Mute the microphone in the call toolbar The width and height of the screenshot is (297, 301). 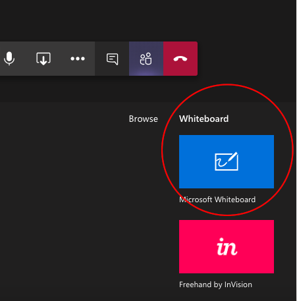(x=9, y=59)
